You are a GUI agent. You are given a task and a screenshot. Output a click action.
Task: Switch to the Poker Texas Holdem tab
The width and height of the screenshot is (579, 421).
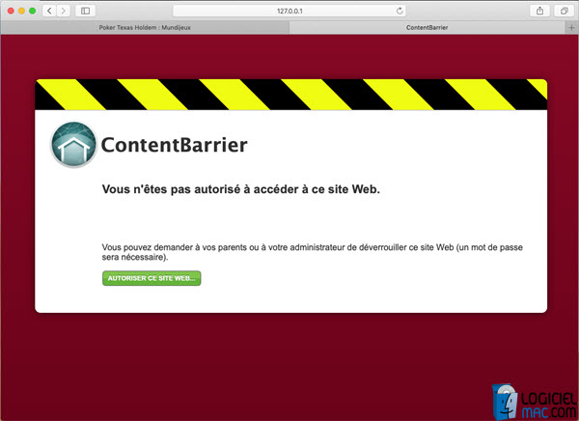pos(145,28)
